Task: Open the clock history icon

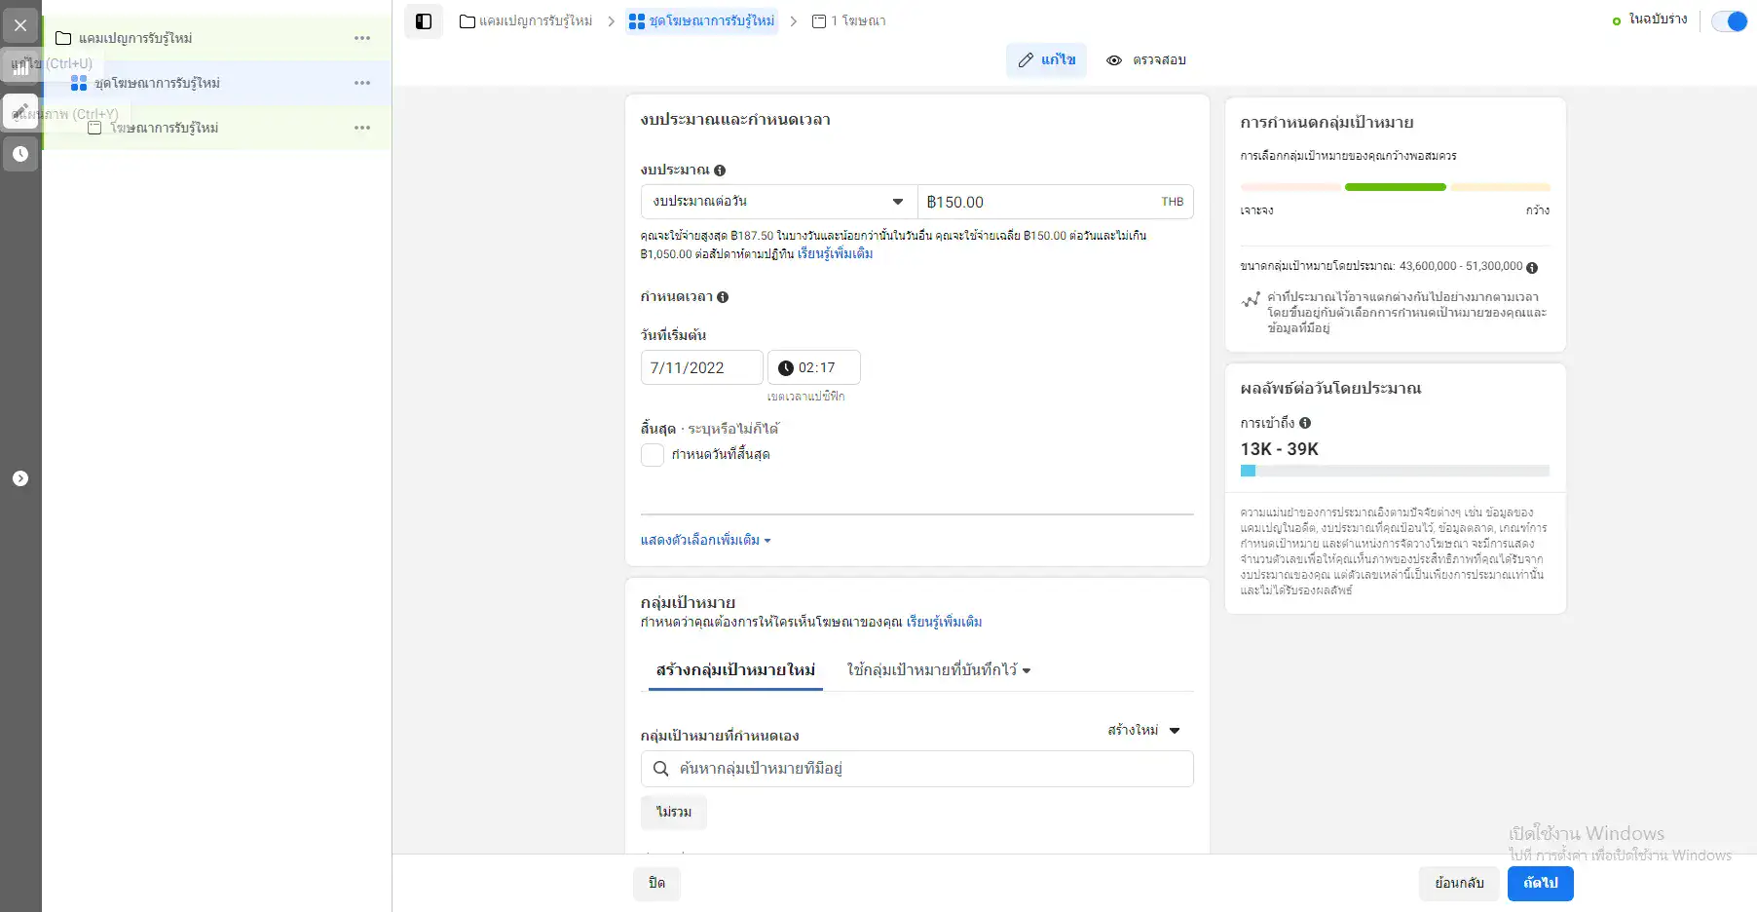Action: [20, 154]
